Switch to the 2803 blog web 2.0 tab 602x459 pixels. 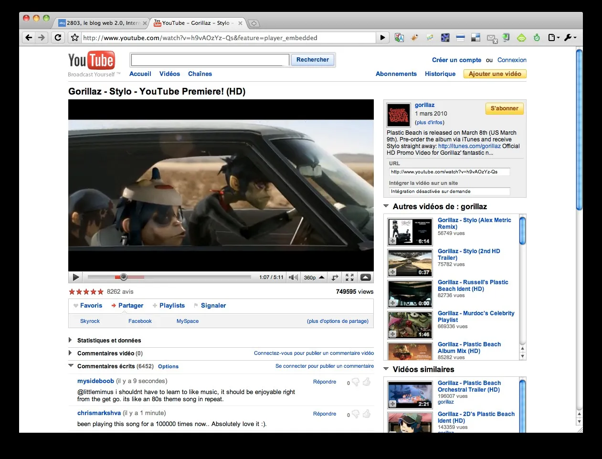103,23
